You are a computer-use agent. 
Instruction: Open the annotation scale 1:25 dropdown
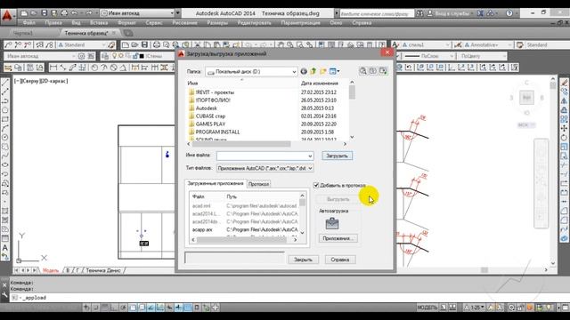coord(475,308)
